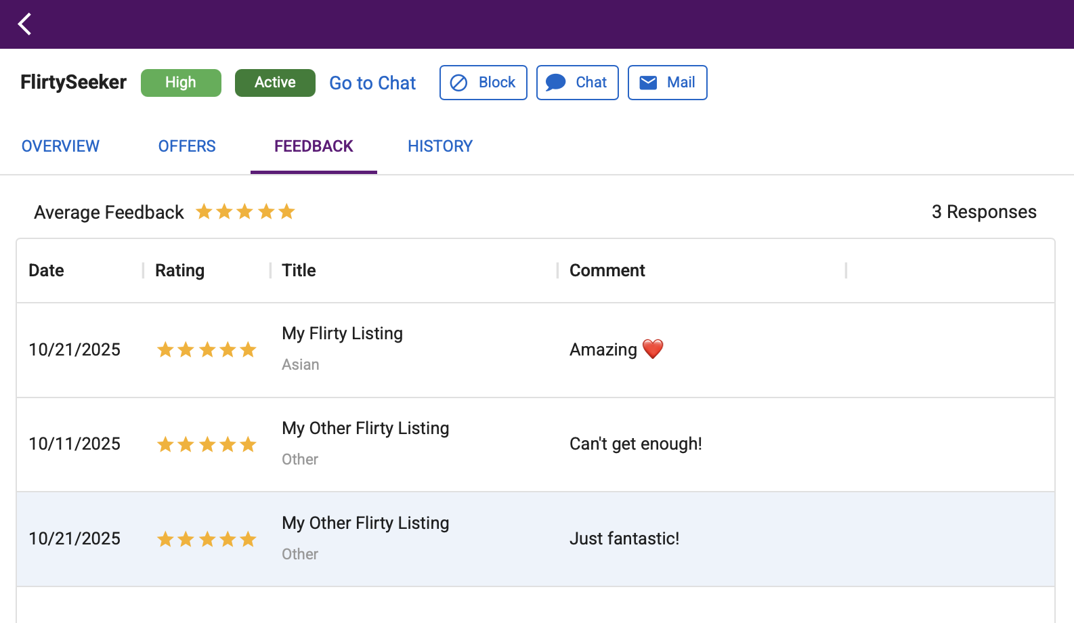Click the Mail button

pos(667,83)
